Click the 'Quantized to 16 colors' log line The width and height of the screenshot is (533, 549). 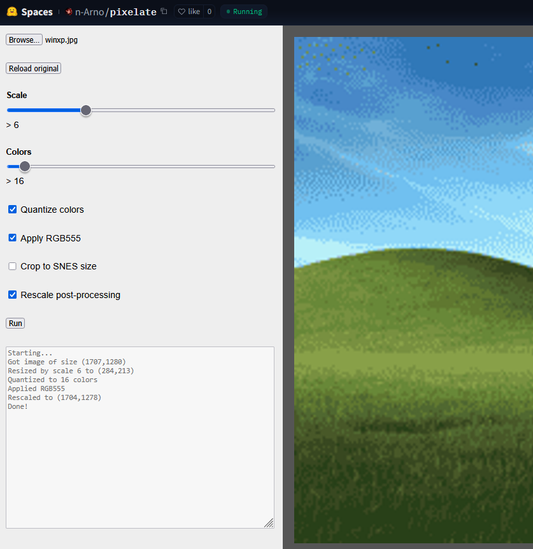tap(52, 380)
